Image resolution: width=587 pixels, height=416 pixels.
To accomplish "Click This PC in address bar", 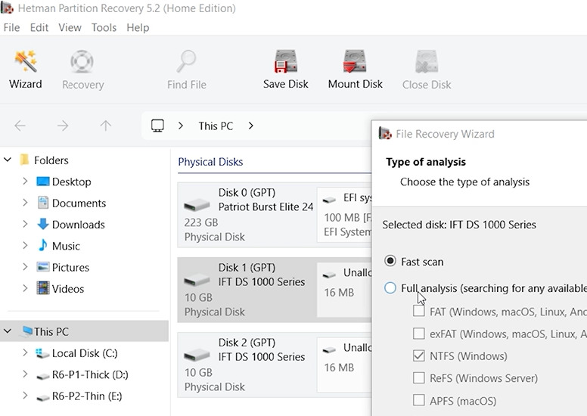I will [216, 126].
